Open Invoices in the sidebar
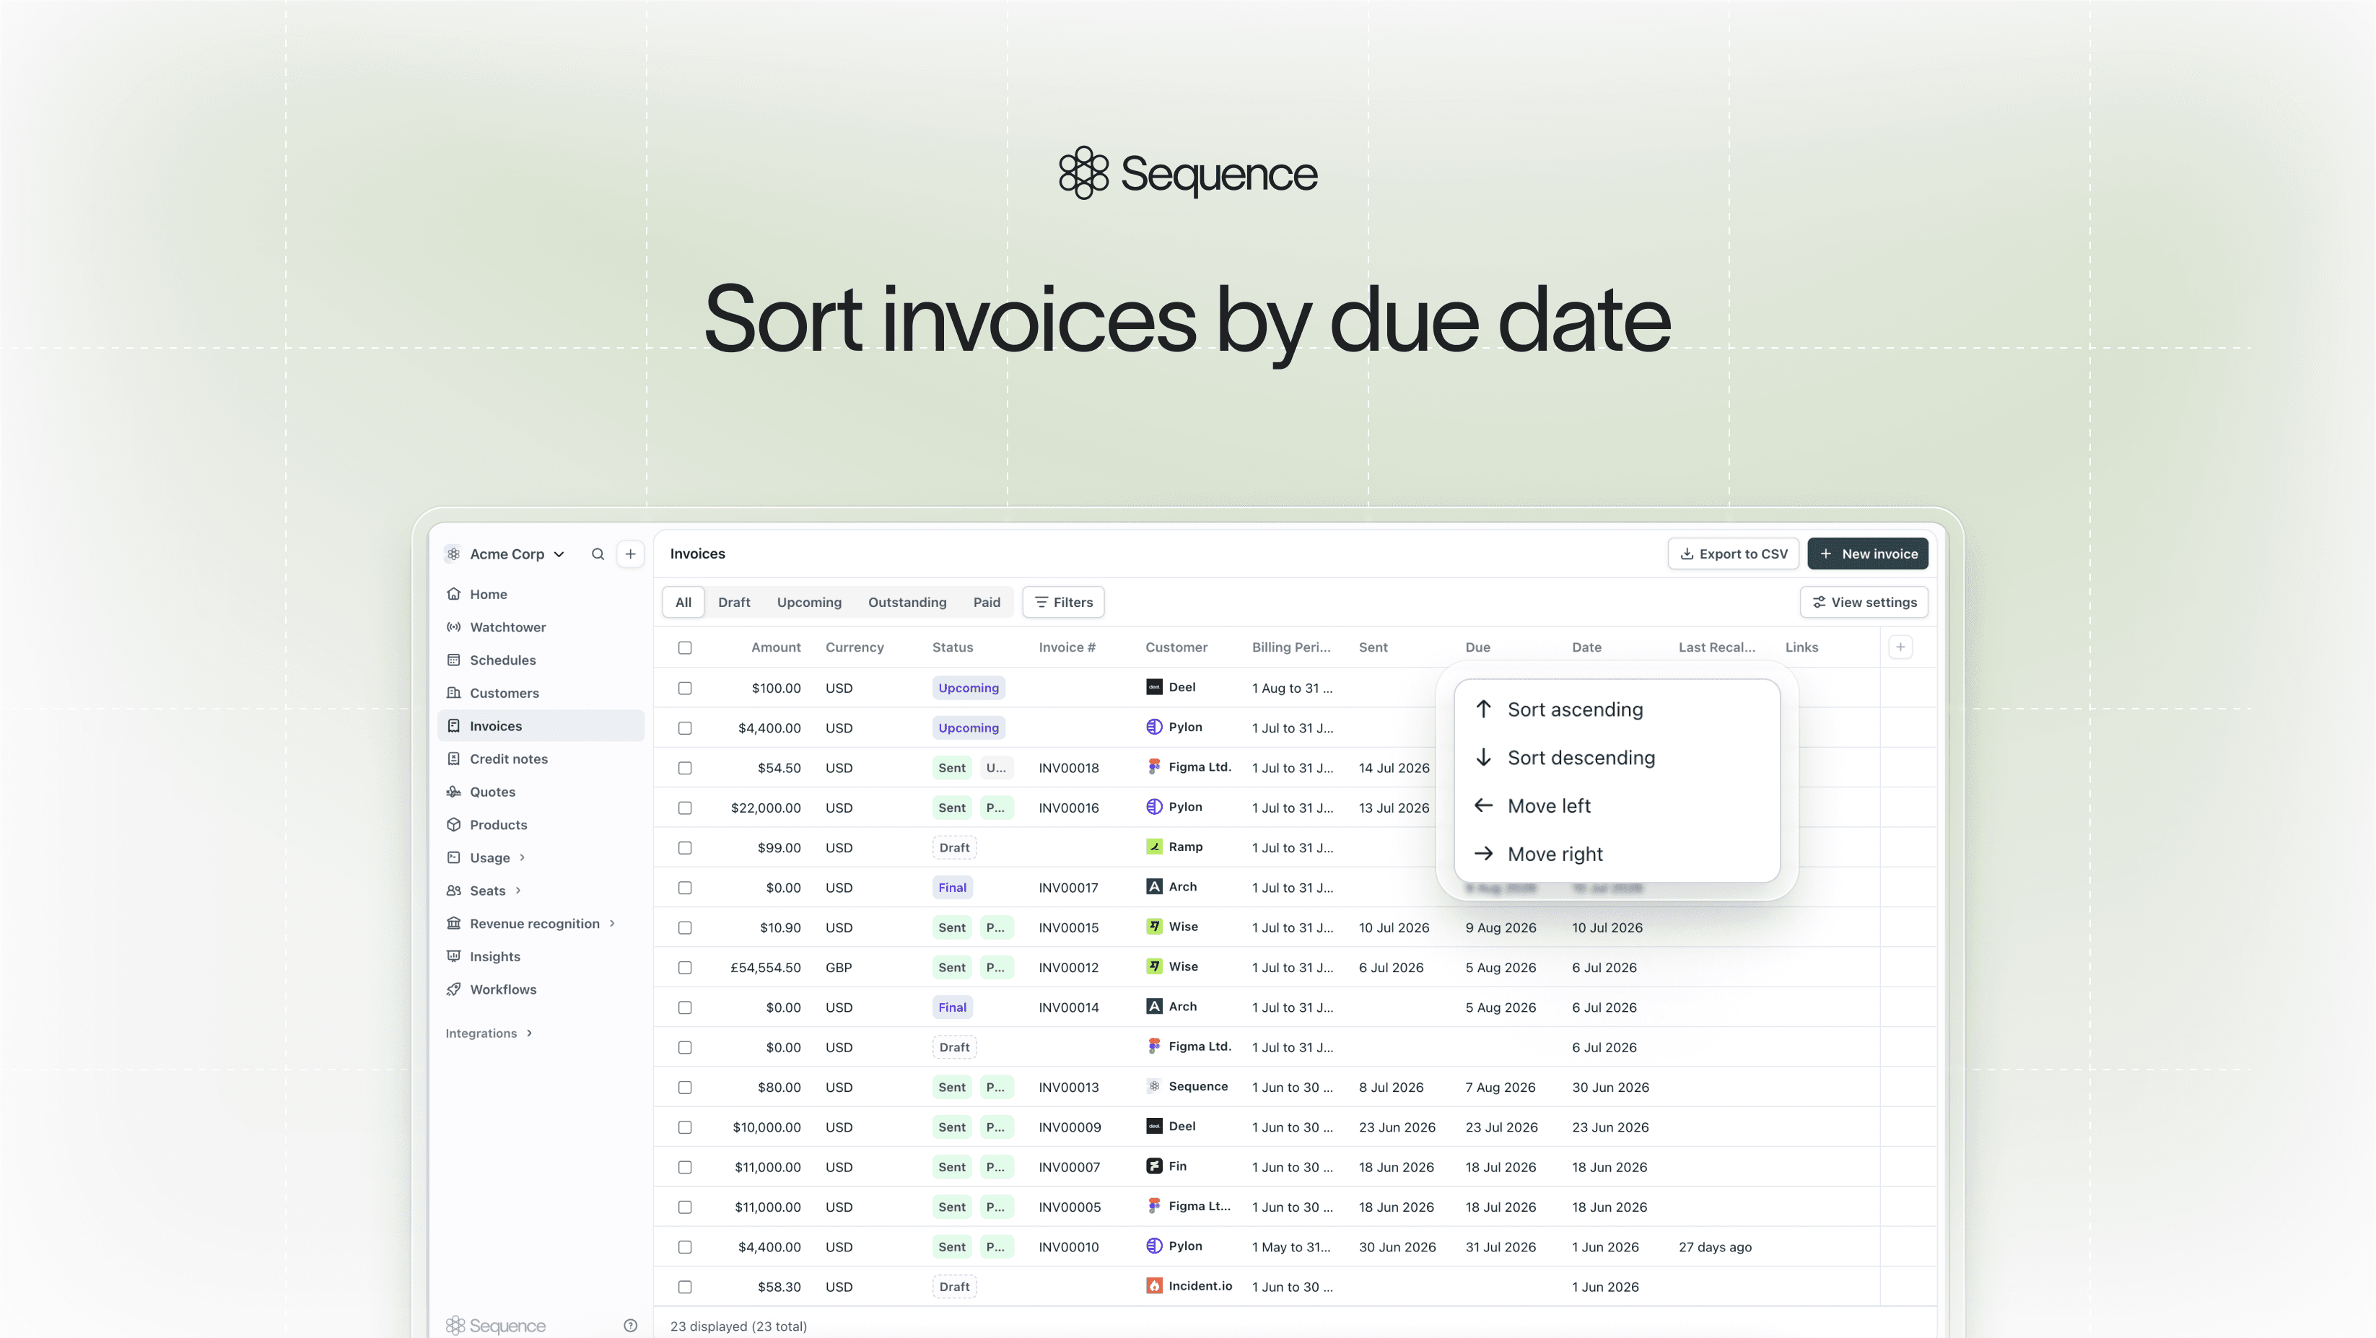 pyautogui.click(x=541, y=726)
